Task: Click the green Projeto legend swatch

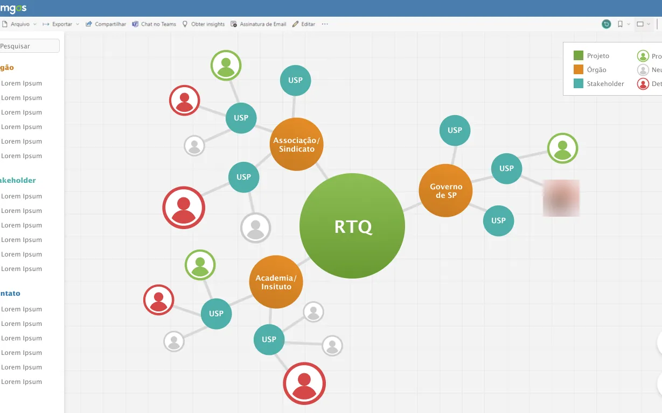Action: [x=579, y=55]
